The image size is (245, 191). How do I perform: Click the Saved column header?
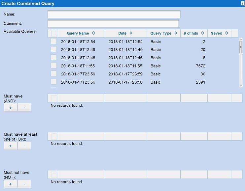pos(219,33)
